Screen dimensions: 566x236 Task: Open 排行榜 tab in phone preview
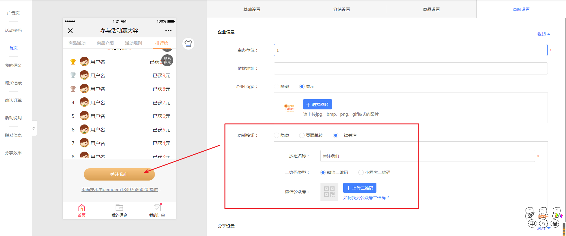[162, 43]
